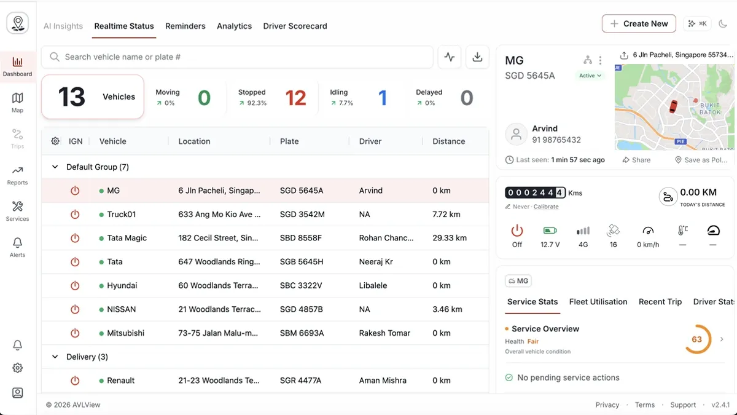Screen dimensions: 737x415
Task: Click the download icon beside search
Action: [x=477, y=57]
